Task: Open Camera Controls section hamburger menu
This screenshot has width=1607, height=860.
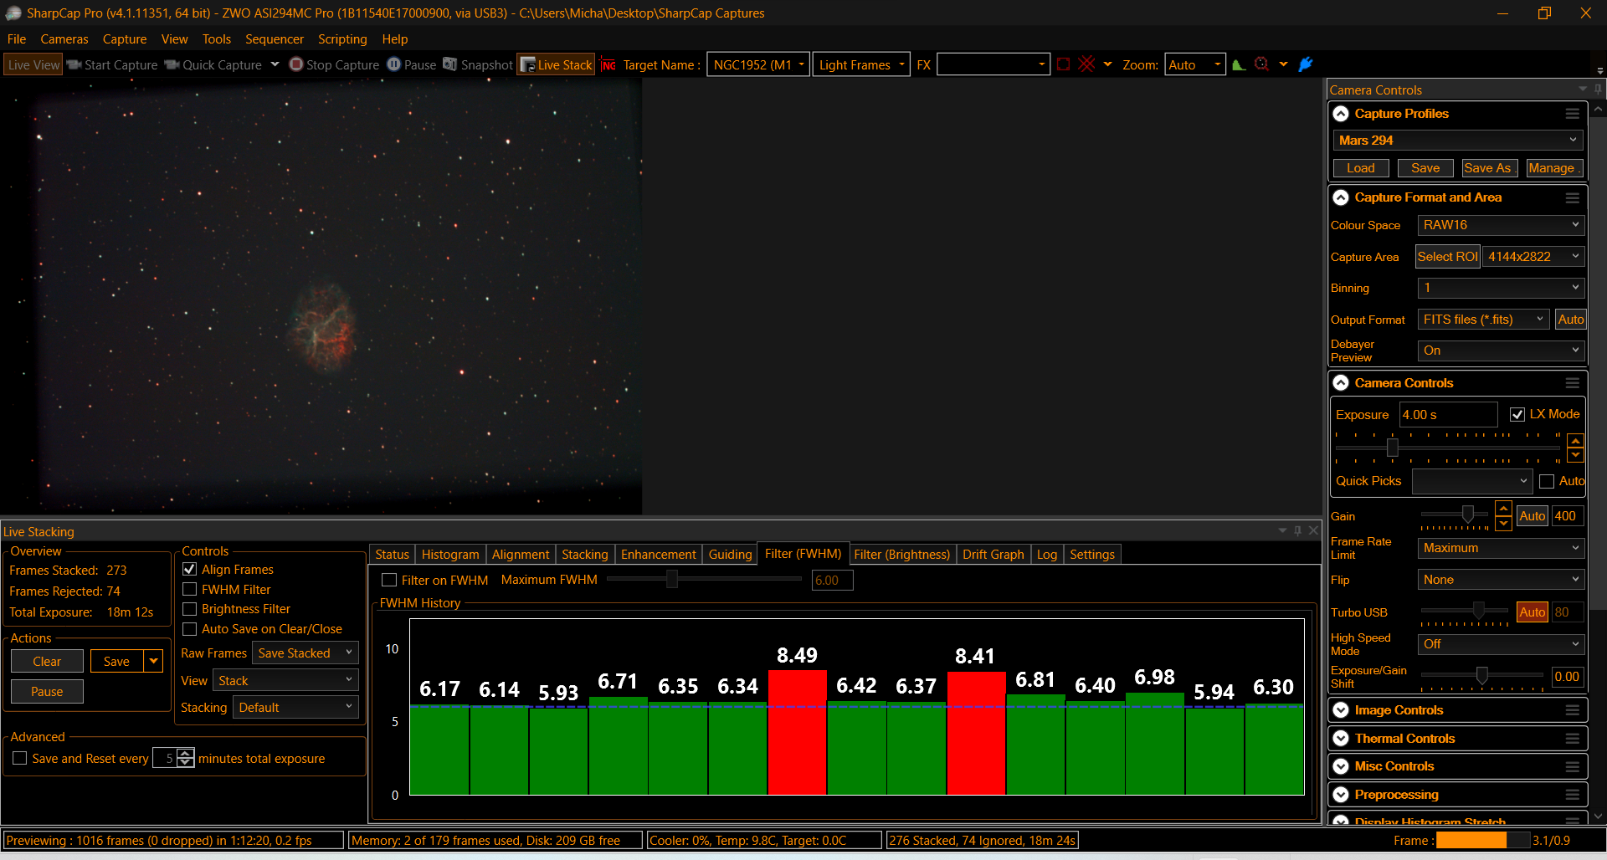Action: click(1573, 383)
